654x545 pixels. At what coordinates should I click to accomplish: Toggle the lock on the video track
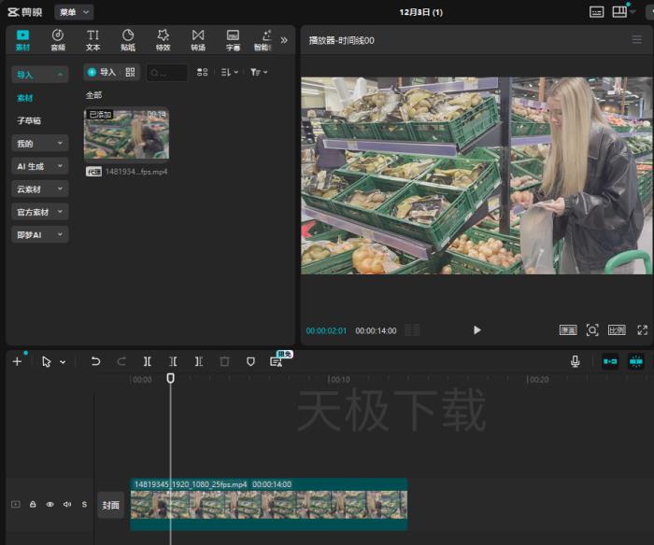(33, 504)
